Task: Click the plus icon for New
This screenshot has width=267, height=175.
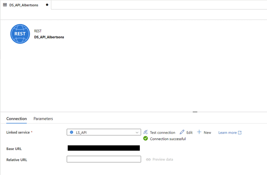Action: coord(199,132)
